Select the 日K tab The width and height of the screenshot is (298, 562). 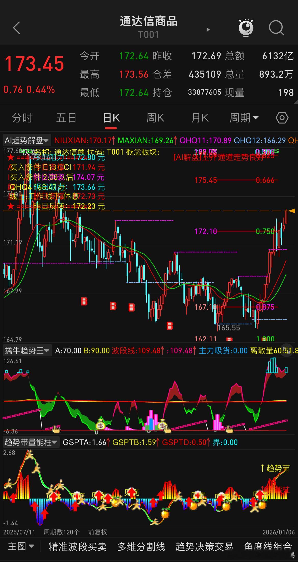pos(111,118)
